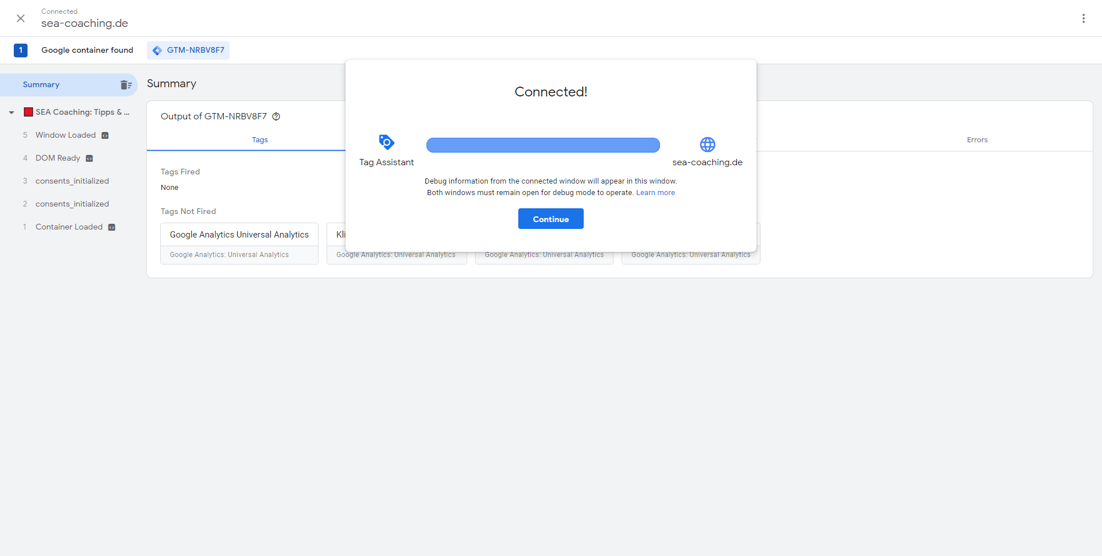This screenshot has width=1102, height=556.
Task: Click the 'None' text under Tags Fired
Action: (169, 188)
